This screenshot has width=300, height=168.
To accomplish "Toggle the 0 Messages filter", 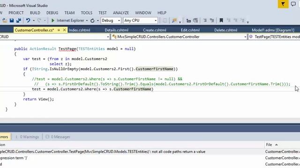I will coord(58,137).
